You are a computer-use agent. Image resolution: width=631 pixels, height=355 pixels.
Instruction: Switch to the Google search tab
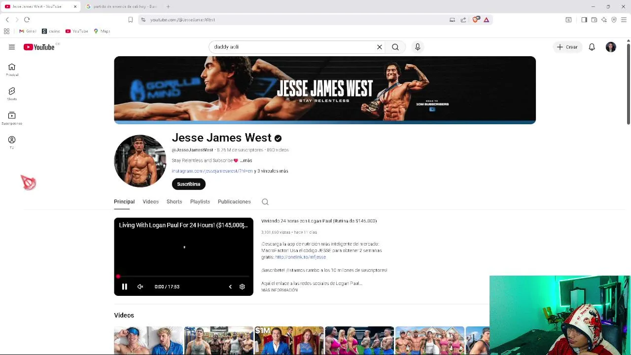click(x=122, y=6)
